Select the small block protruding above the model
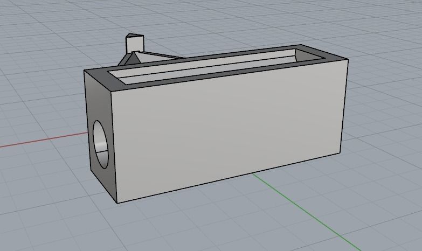 click(x=135, y=43)
